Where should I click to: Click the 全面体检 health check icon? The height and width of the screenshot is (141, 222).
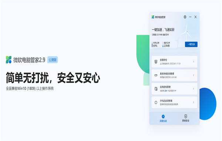(156, 62)
